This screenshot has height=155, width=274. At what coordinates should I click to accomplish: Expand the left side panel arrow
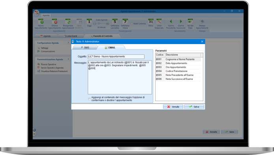click(34, 134)
